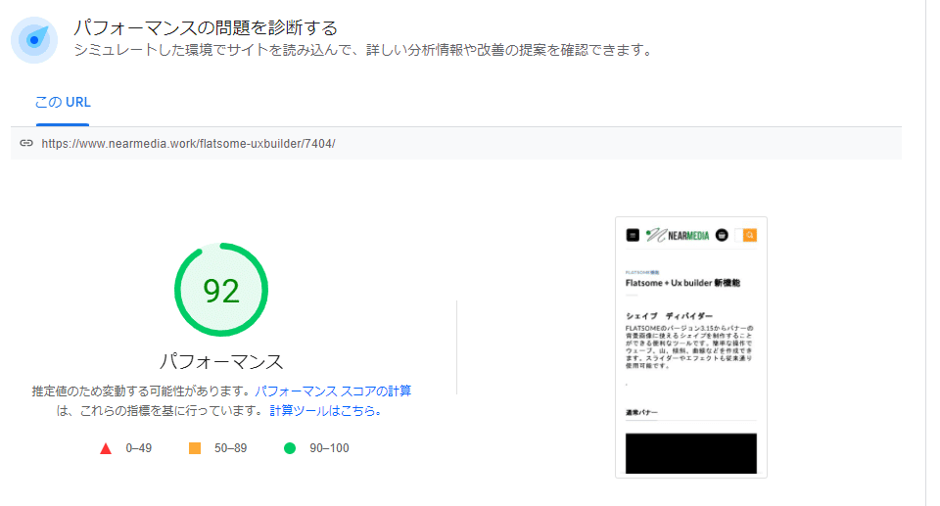940x506 pixels.
Task: Click the green 92 score gauge
Action: click(221, 290)
